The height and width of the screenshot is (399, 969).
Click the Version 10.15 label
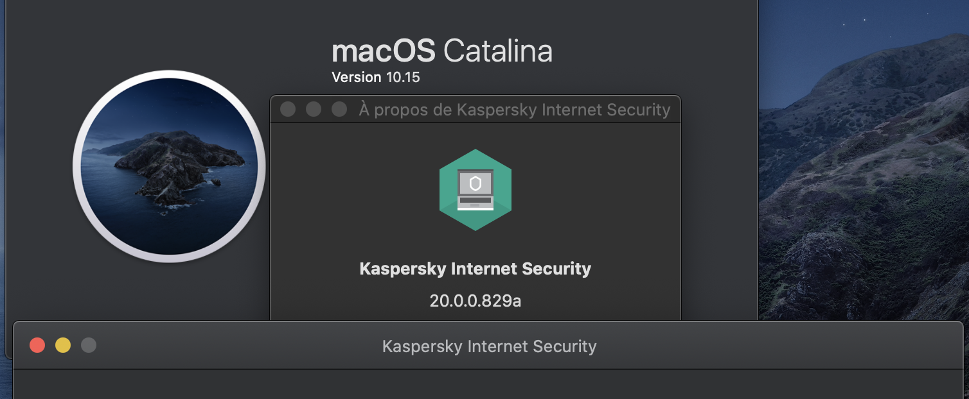tap(375, 78)
